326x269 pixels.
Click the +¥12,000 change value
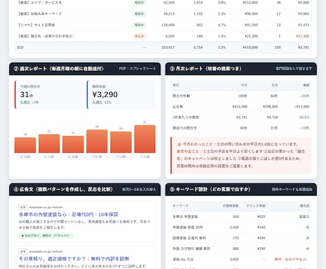coord(302,107)
